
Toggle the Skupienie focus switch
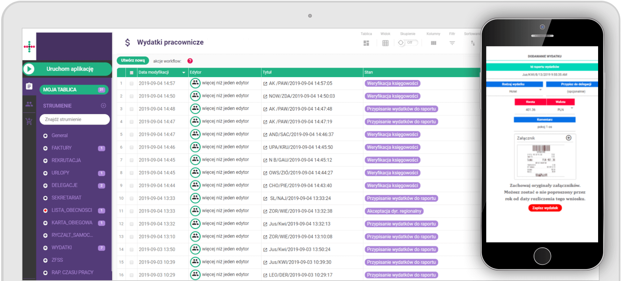pyautogui.click(x=408, y=43)
